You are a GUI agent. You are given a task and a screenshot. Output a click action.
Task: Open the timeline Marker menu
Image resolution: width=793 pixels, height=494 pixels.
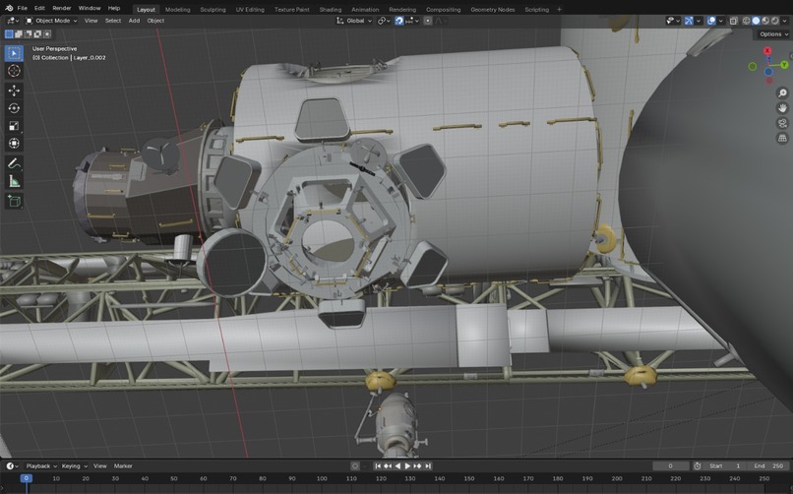(123, 465)
